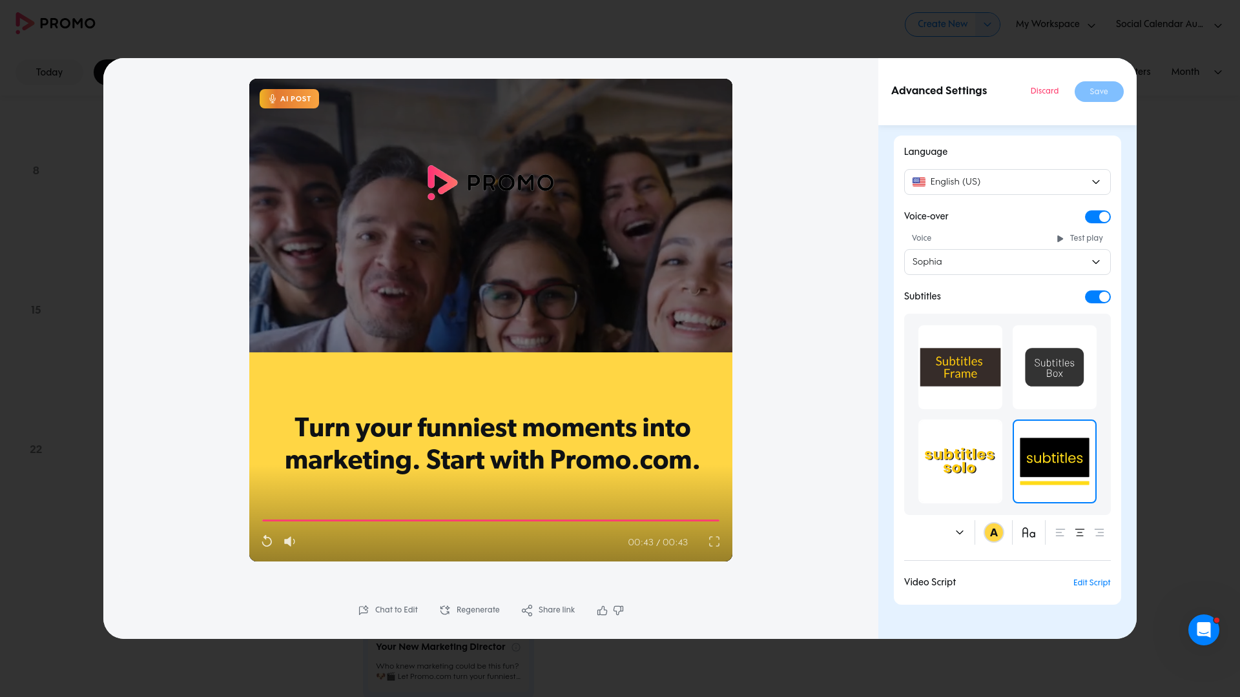Pick the yellow subtitle color swatch
Screen dimensions: 1240x697
[994, 532]
